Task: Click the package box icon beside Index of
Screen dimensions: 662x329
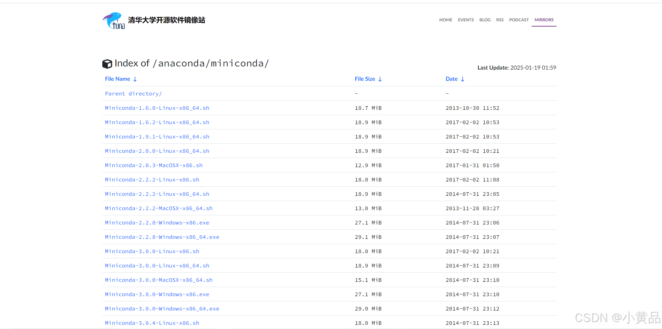Action: (107, 64)
